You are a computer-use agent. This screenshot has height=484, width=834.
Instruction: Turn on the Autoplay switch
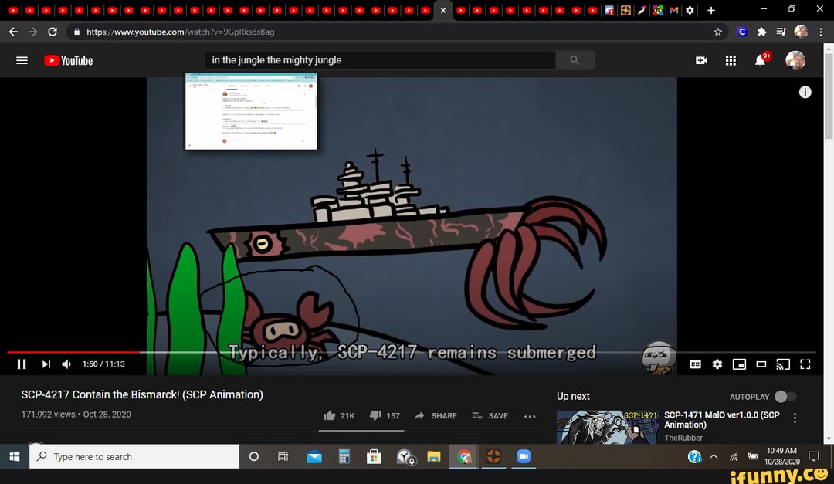click(x=785, y=397)
